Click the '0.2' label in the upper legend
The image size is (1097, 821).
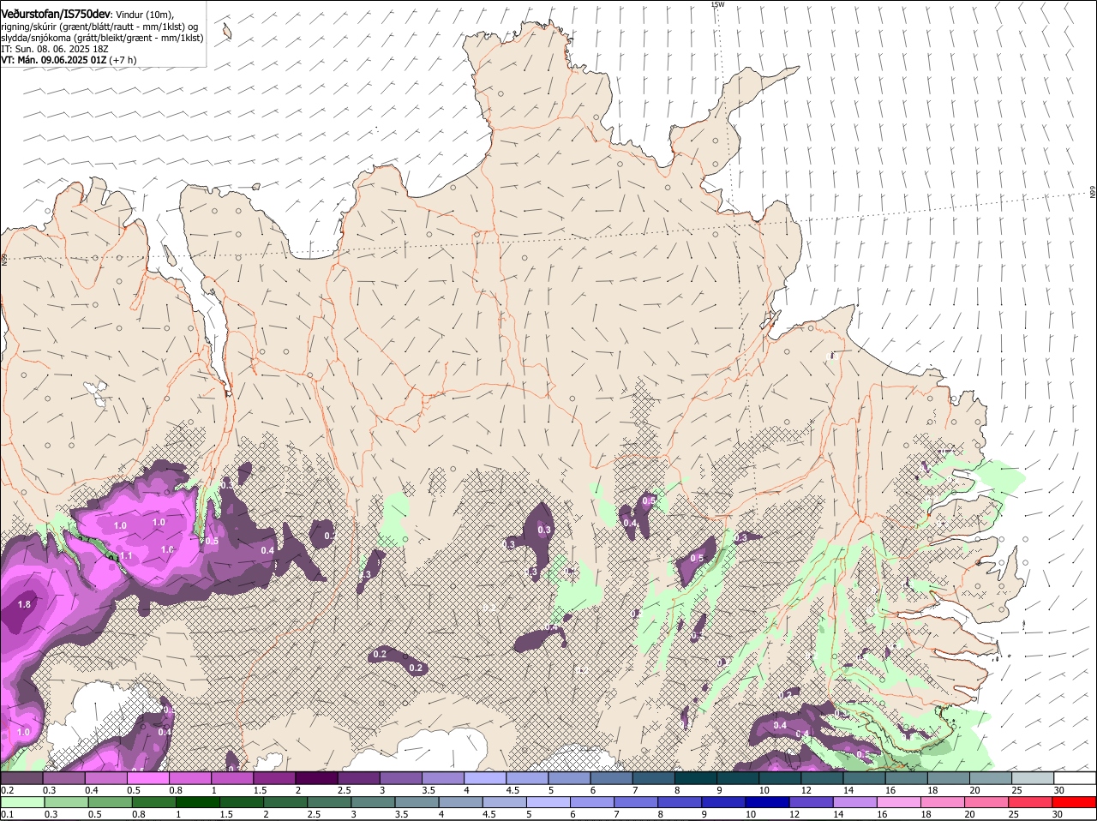pyautogui.click(x=7, y=790)
